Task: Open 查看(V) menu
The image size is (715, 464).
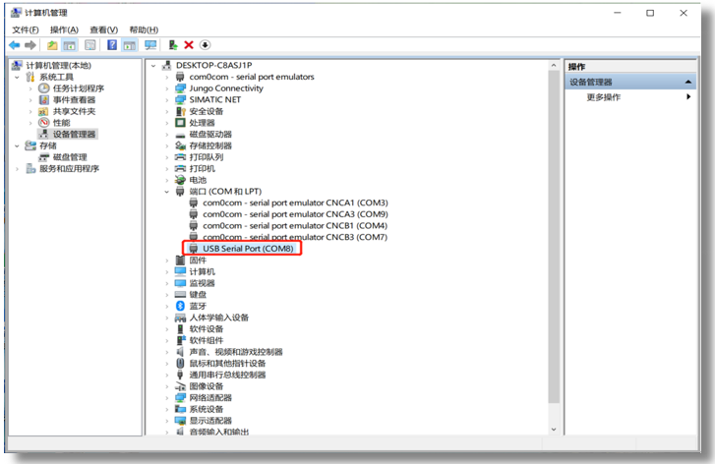Action: pos(104,29)
